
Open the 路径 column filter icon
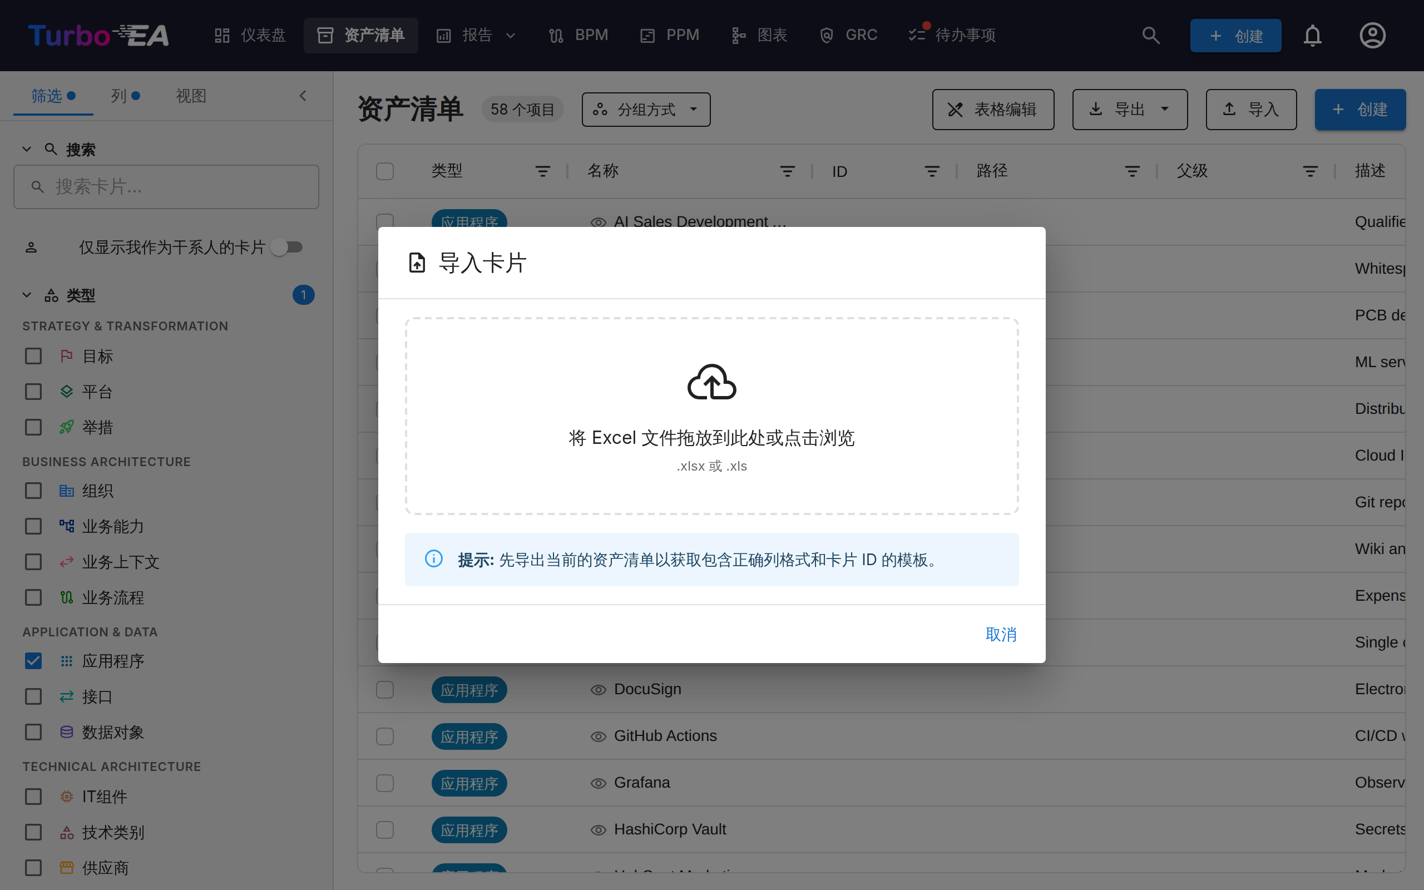tap(1132, 171)
